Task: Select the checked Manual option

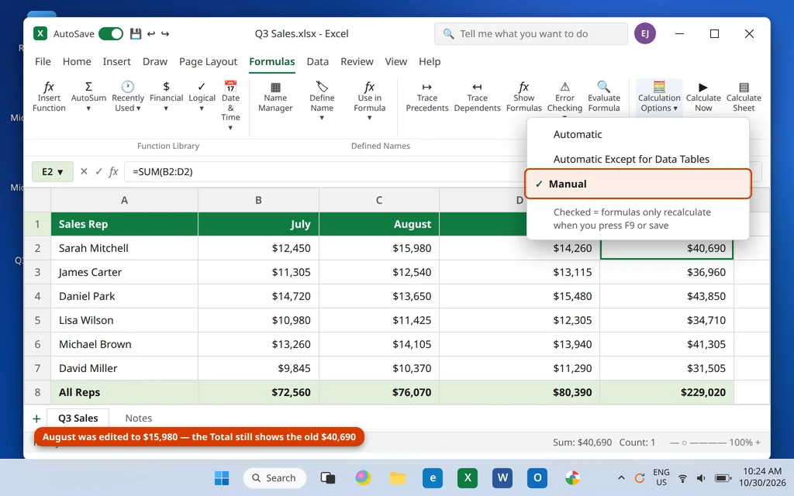Action: [637, 184]
